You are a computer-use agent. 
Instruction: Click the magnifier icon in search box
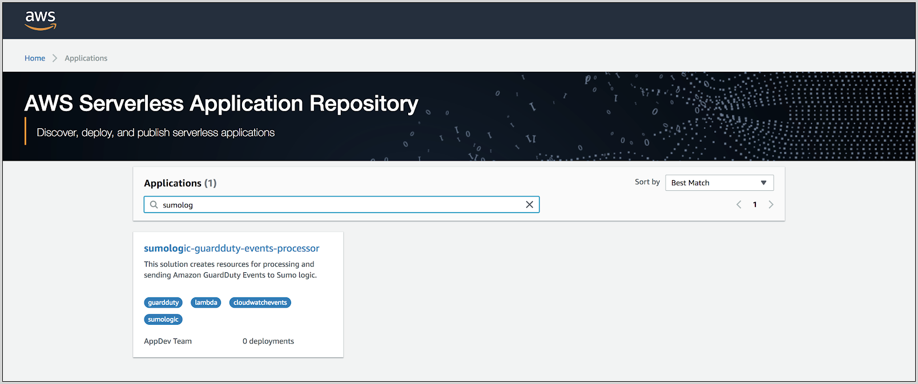coord(154,205)
